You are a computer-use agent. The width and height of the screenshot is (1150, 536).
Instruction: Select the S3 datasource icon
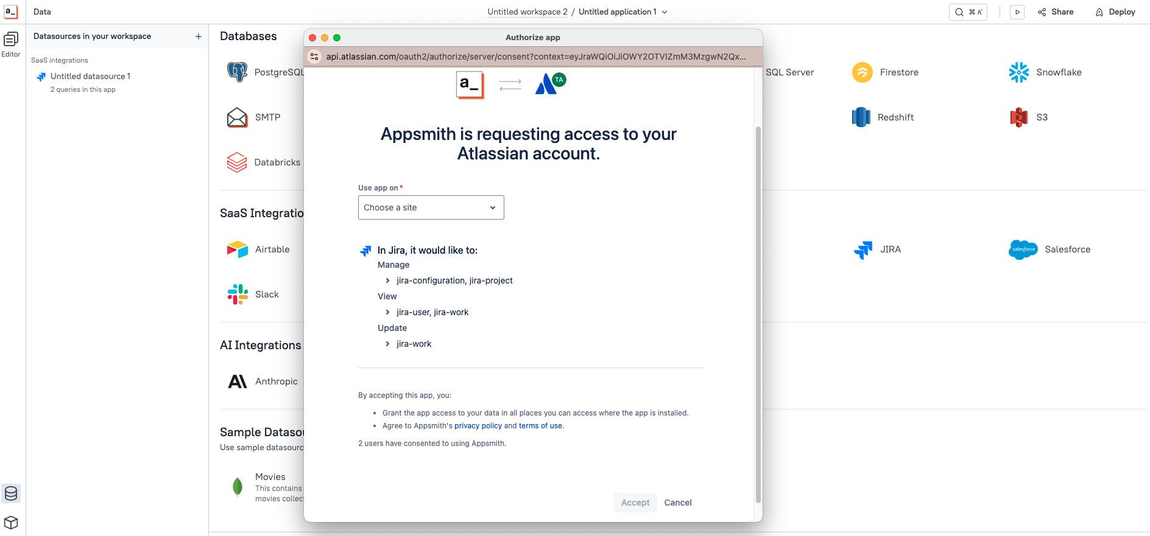point(1018,117)
